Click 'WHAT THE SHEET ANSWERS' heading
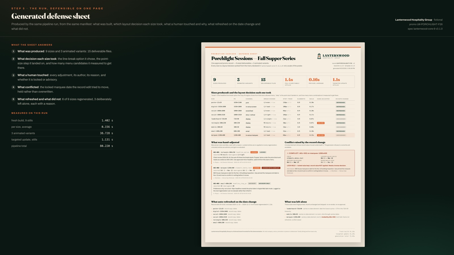The height and width of the screenshot is (255, 454). click(32, 45)
